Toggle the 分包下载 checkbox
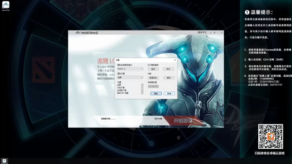The height and width of the screenshot is (164, 292). click(142, 87)
